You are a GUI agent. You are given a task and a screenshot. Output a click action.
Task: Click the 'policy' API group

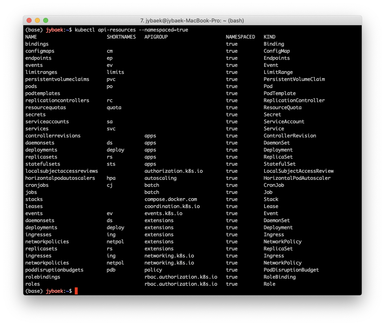pyautogui.click(x=153, y=270)
